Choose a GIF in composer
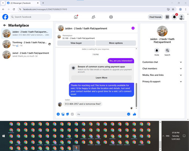Screen dimensions: 189x151 72,114
